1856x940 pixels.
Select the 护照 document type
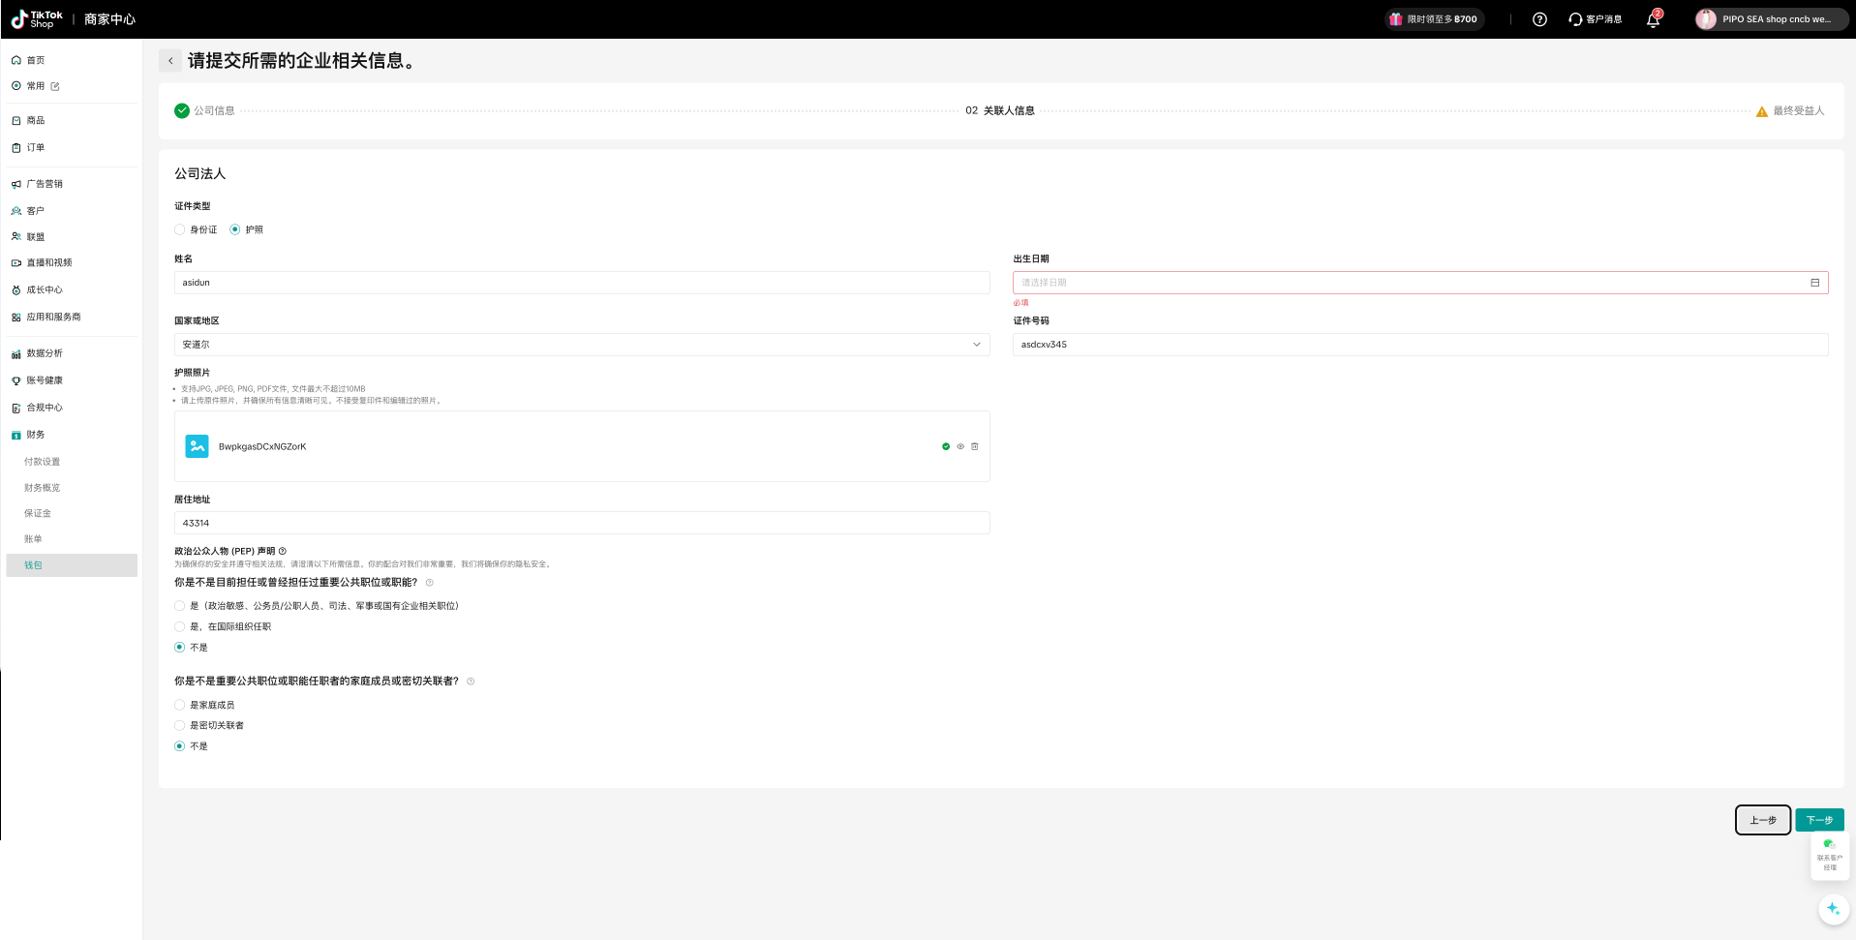pos(235,229)
